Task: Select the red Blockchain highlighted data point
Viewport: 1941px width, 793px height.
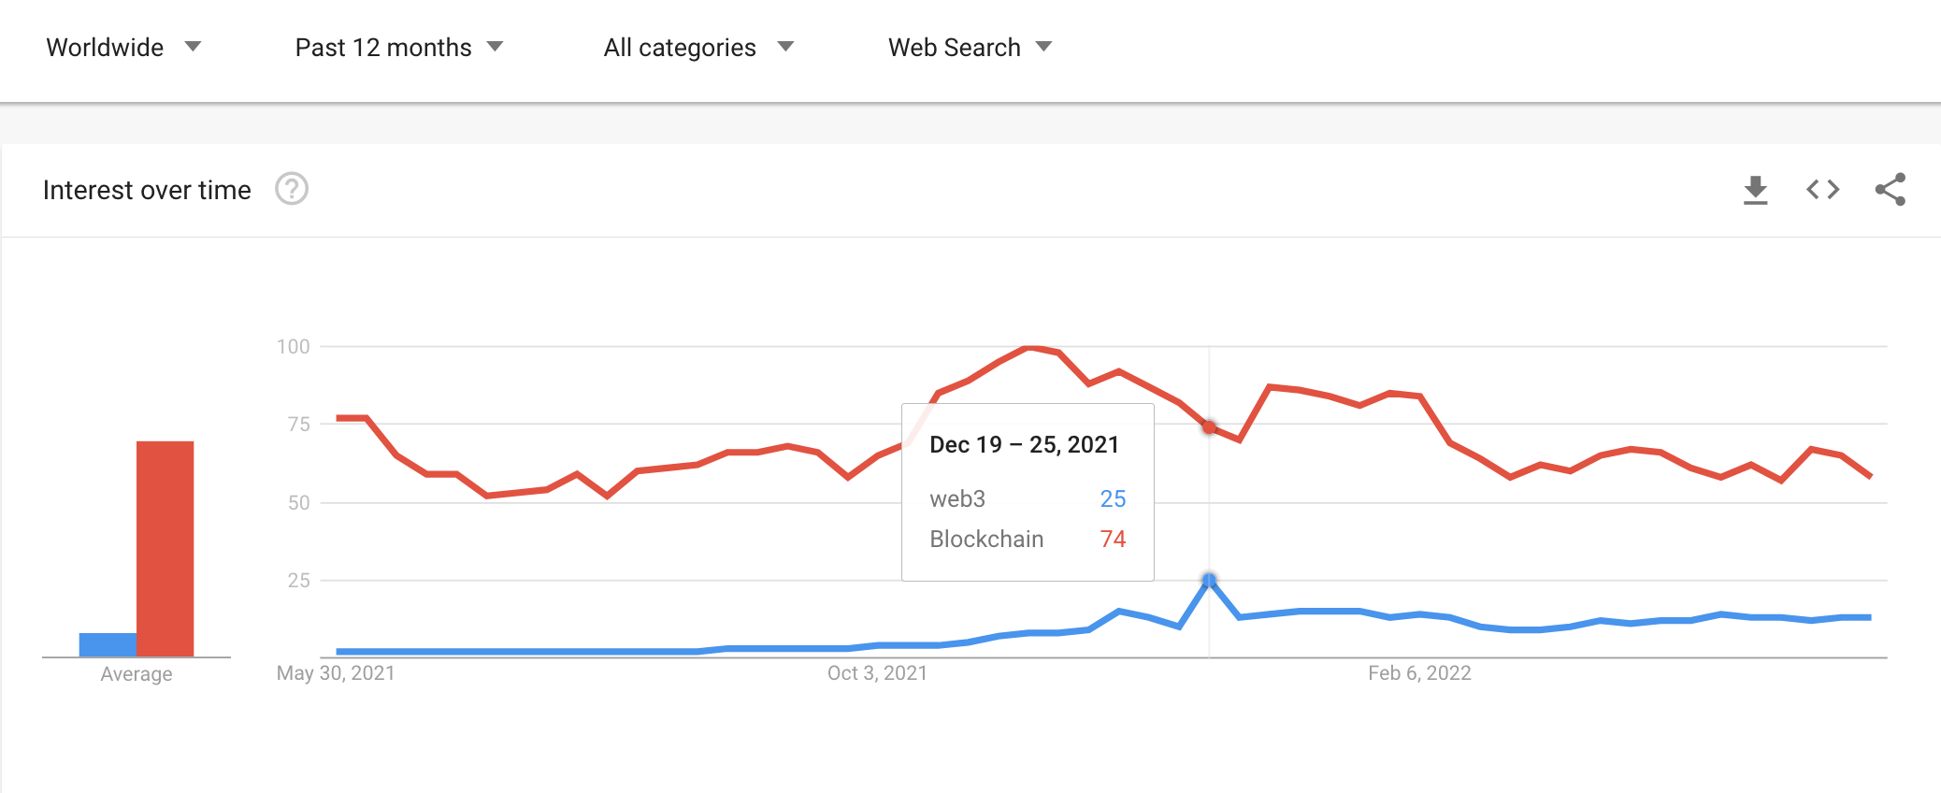Action: [1209, 427]
